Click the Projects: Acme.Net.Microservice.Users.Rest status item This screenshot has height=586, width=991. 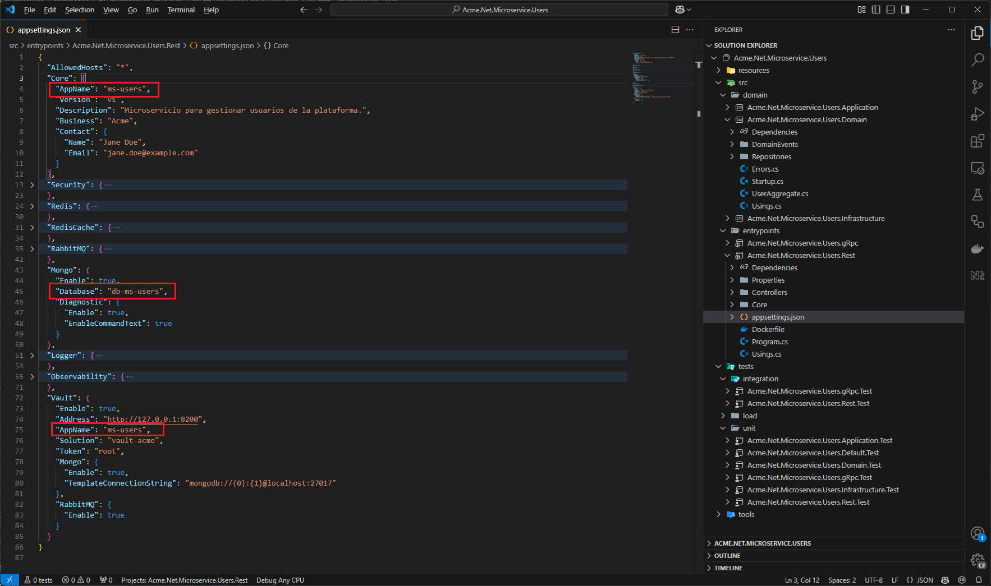point(184,580)
